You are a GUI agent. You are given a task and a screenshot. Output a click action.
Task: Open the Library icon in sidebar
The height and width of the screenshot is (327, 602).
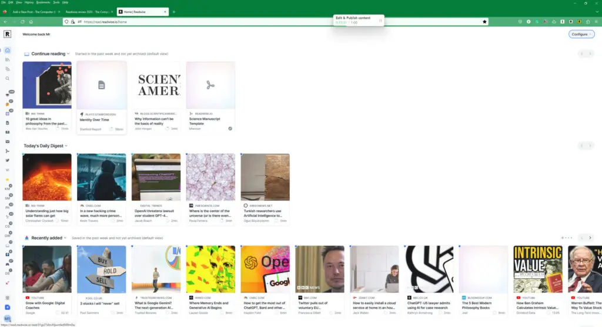pos(7,60)
